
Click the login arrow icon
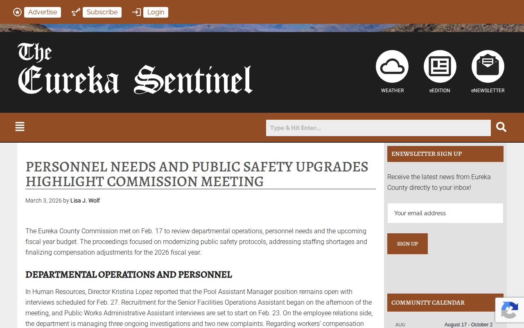tap(136, 12)
